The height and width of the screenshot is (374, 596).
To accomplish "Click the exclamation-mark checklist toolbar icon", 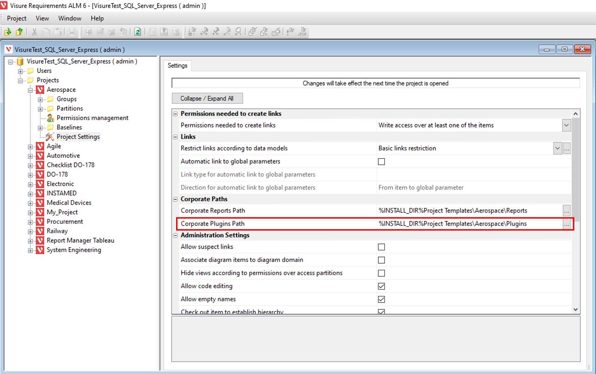I will click(x=290, y=32).
